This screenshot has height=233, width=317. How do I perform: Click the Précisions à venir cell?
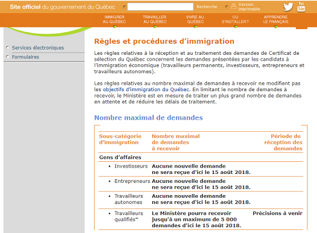point(277,213)
